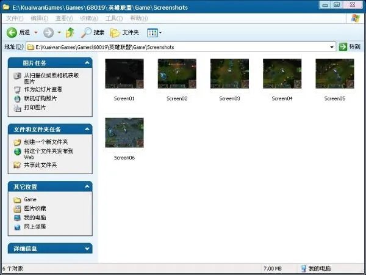Click the green Back arrow icon

click(x=12, y=32)
